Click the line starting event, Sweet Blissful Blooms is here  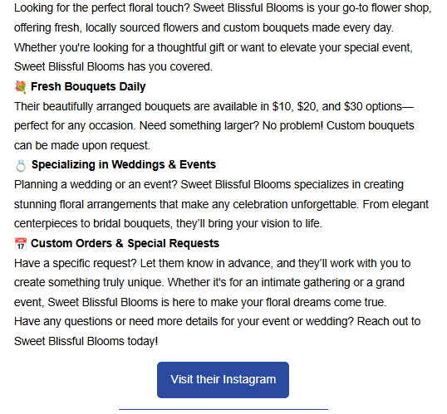coord(200,302)
